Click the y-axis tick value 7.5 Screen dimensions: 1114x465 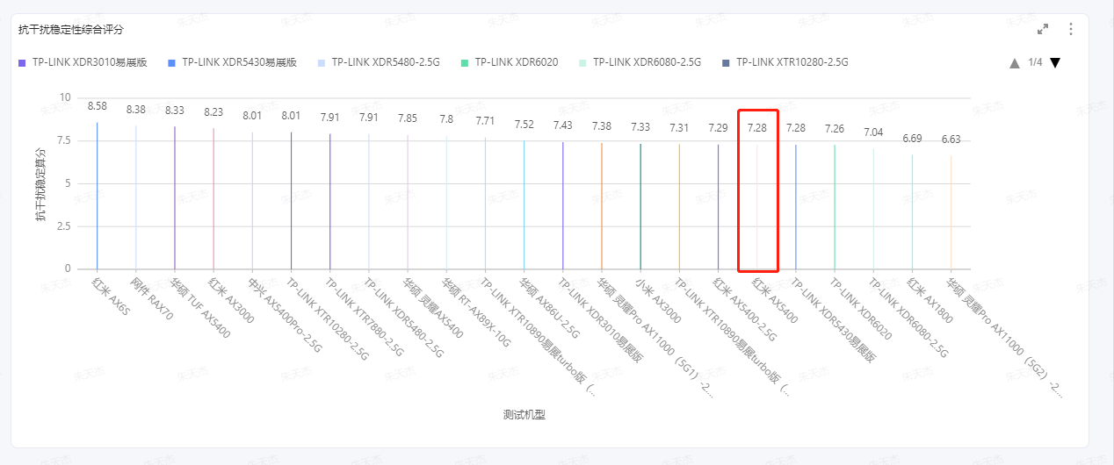click(x=63, y=140)
